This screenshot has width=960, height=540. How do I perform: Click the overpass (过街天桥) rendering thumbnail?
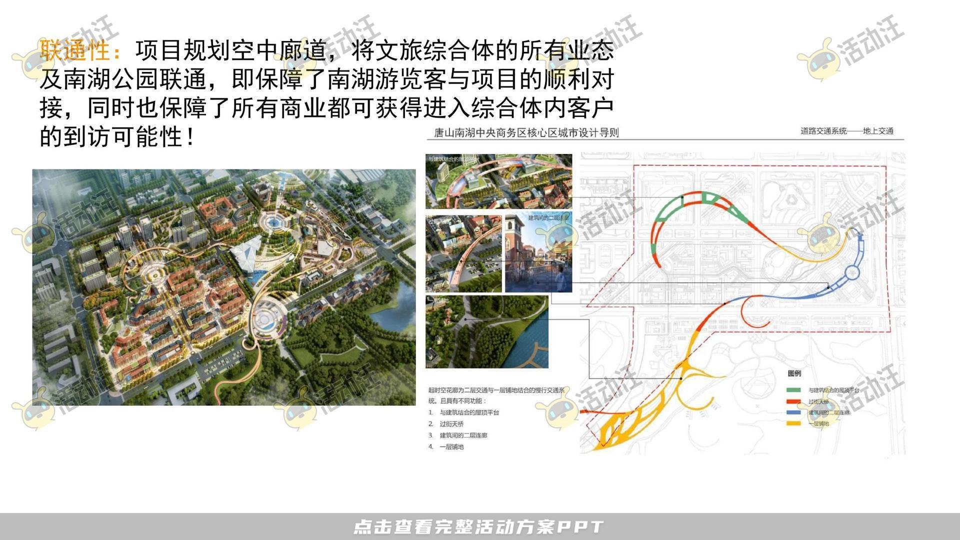(463, 253)
